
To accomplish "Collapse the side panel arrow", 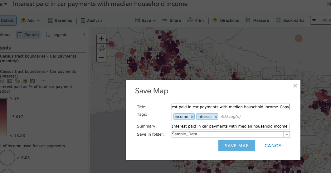I will [84, 35].
